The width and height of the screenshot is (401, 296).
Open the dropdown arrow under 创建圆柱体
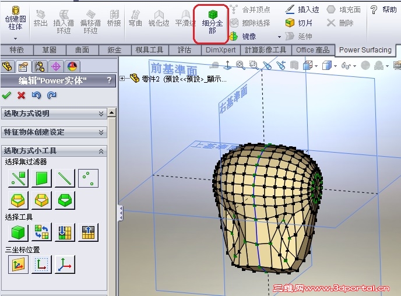click(15, 38)
